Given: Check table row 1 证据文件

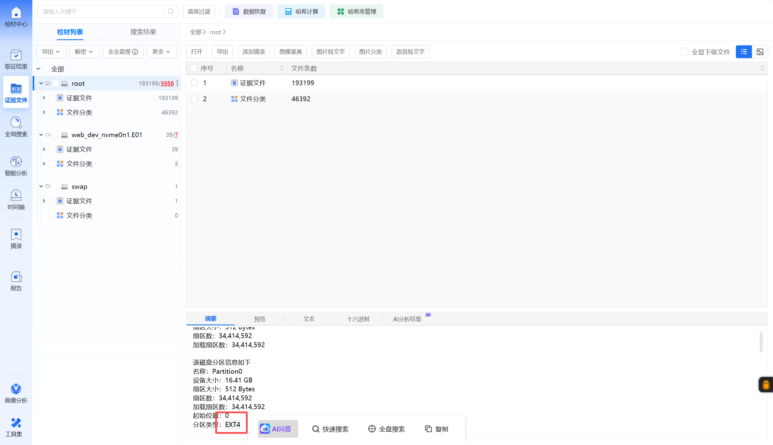Looking at the screenshot, I should (195, 83).
